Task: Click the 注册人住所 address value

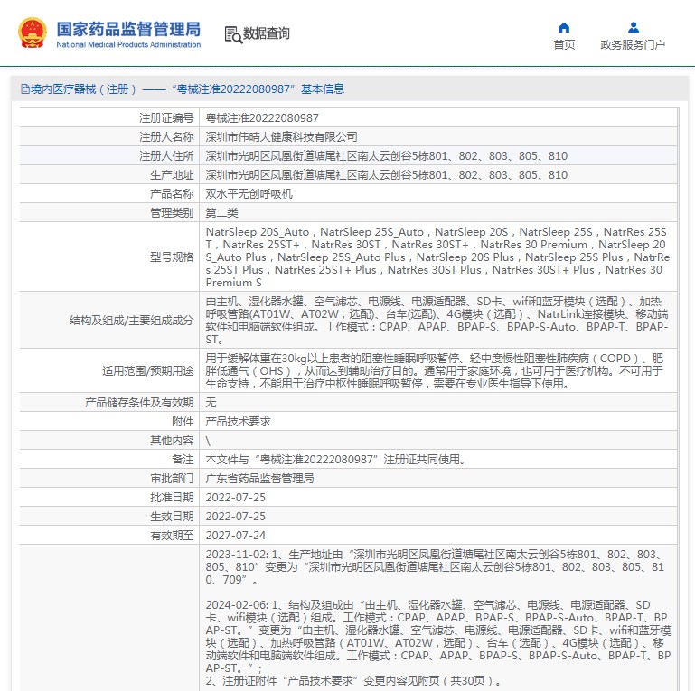Action: click(x=387, y=156)
